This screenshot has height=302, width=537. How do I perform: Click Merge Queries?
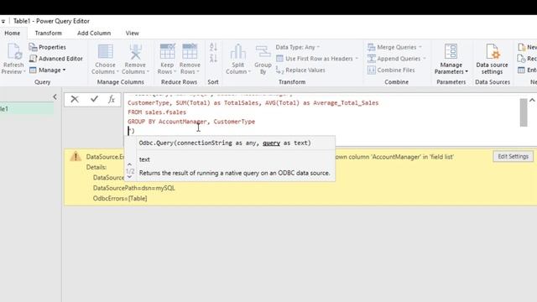point(394,47)
